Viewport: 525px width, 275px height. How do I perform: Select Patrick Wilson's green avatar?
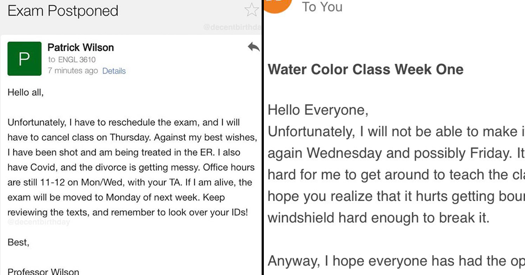tap(24, 58)
